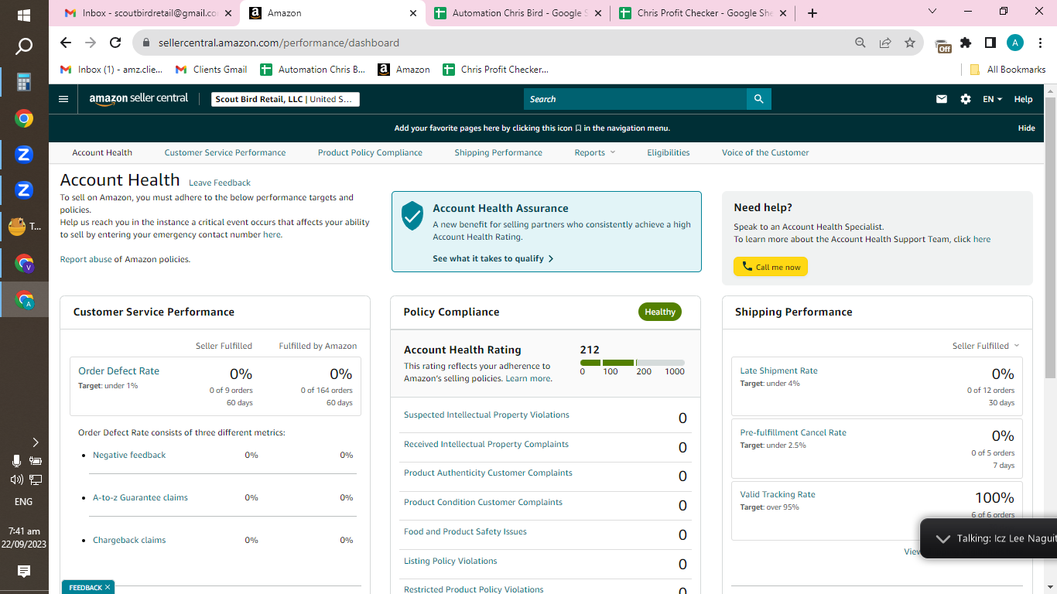Toggle the browser side panel icon
The width and height of the screenshot is (1057, 594).
(990, 43)
